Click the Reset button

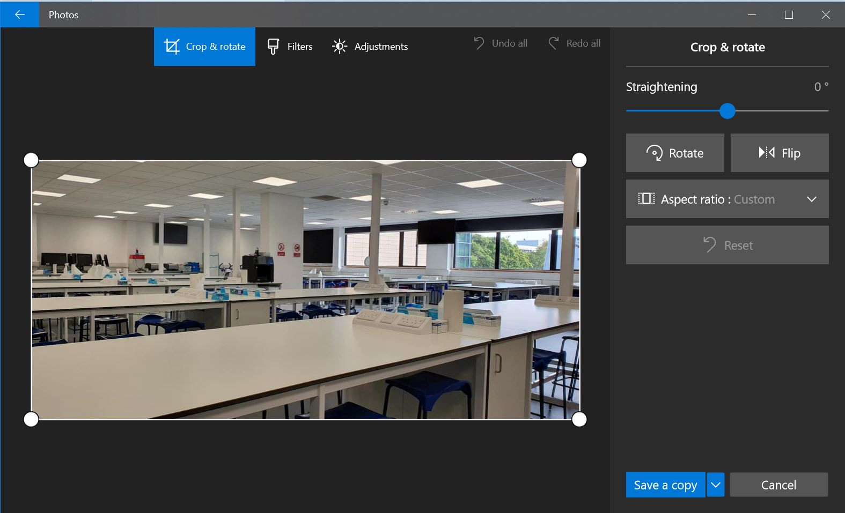click(727, 246)
